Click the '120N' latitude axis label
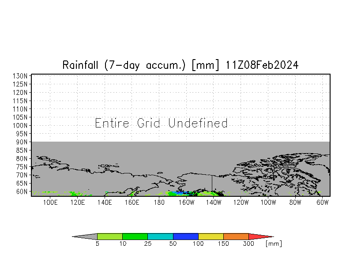 (x=20, y=93)
